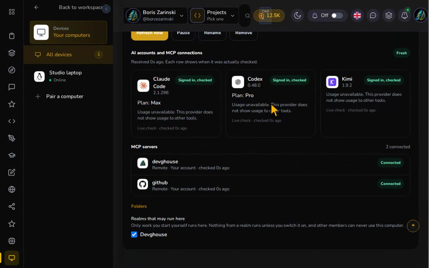The height and width of the screenshot is (268, 429).
Task: Open Devices Your computers section
Action: pos(68,32)
